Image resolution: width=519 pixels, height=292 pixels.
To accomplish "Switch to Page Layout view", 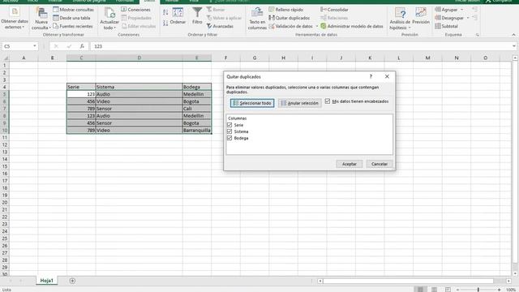I will pyautogui.click(x=434, y=290).
